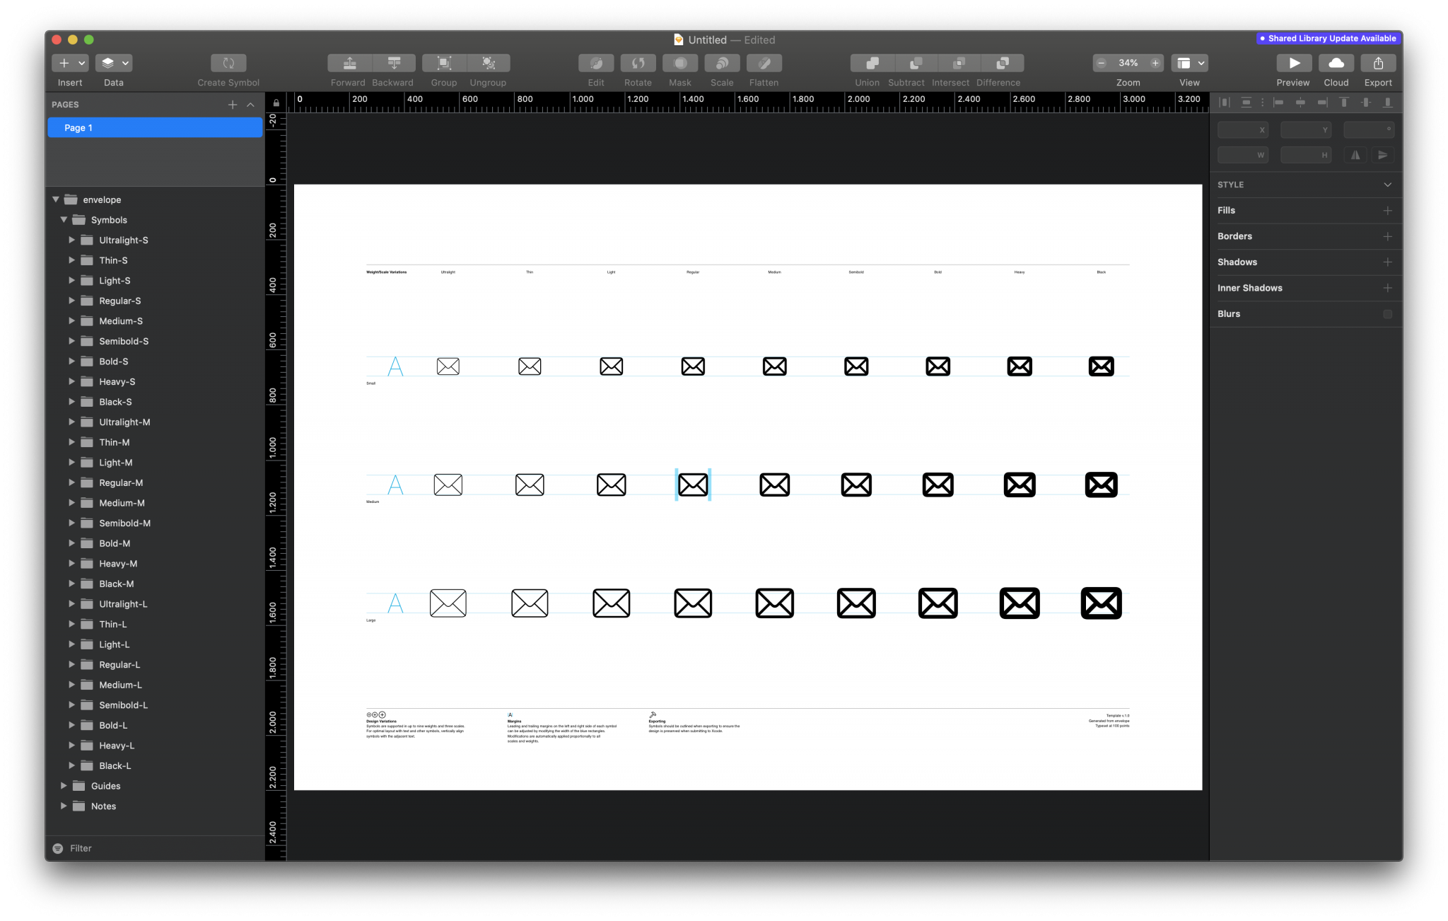Apply Union boolean operation
The image size is (1448, 921).
(872, 63)
